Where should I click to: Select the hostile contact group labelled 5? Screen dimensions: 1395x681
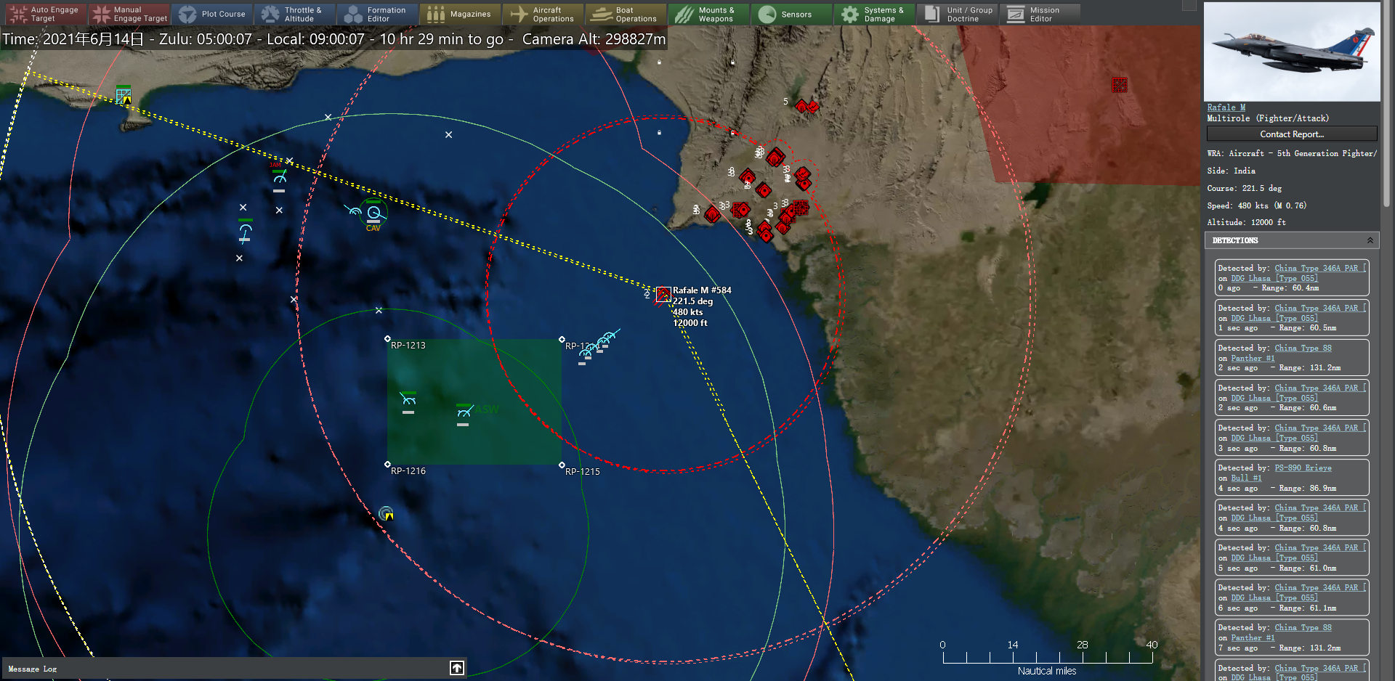tap(806, 107)
